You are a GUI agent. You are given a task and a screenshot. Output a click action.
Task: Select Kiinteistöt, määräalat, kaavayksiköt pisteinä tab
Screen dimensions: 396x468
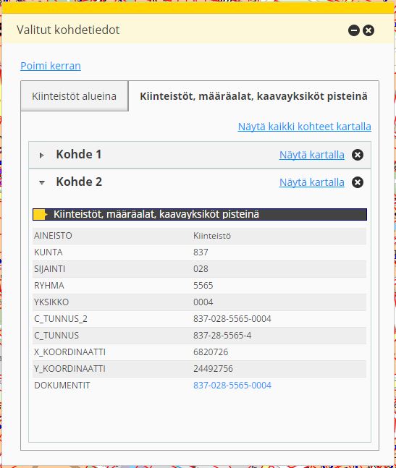click(x=253, y=96)
